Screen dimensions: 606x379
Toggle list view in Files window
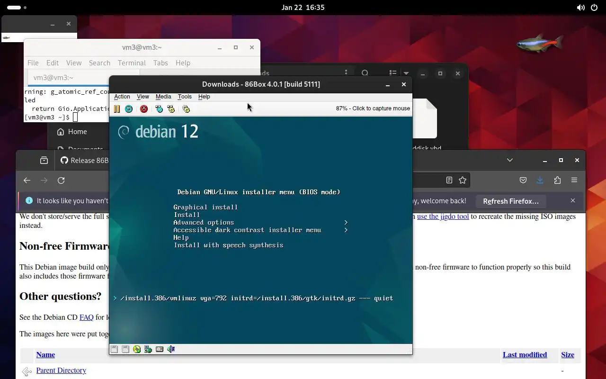click(393, 73)
